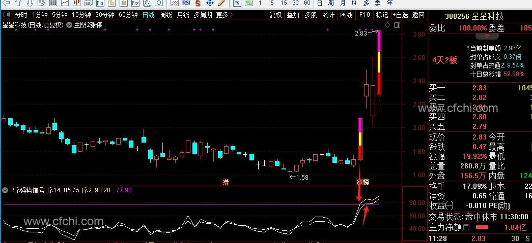Click the RSI indicator icon
This screenshot has height=243, width=532.
pyautogui.click(x=186, y=3)
